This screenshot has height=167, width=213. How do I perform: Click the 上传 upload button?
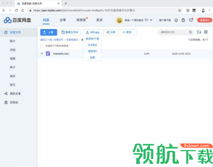tap(49, 32)
